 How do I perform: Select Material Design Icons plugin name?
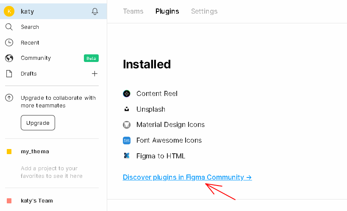tap(170, 125)
